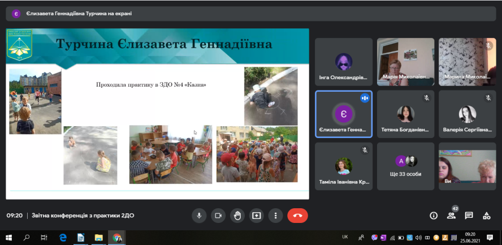Turn off the camera
This screenshot has width=502, height=245.
(218, 216)
